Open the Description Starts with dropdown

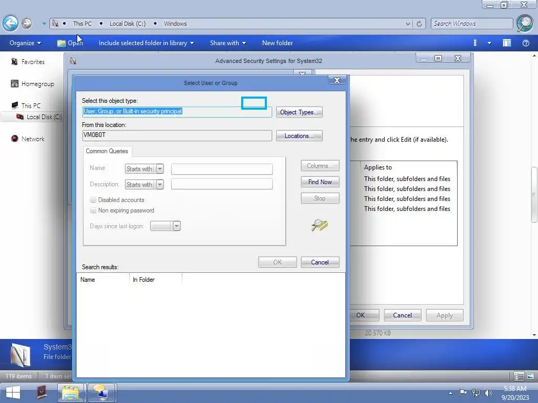coord(160,184)
